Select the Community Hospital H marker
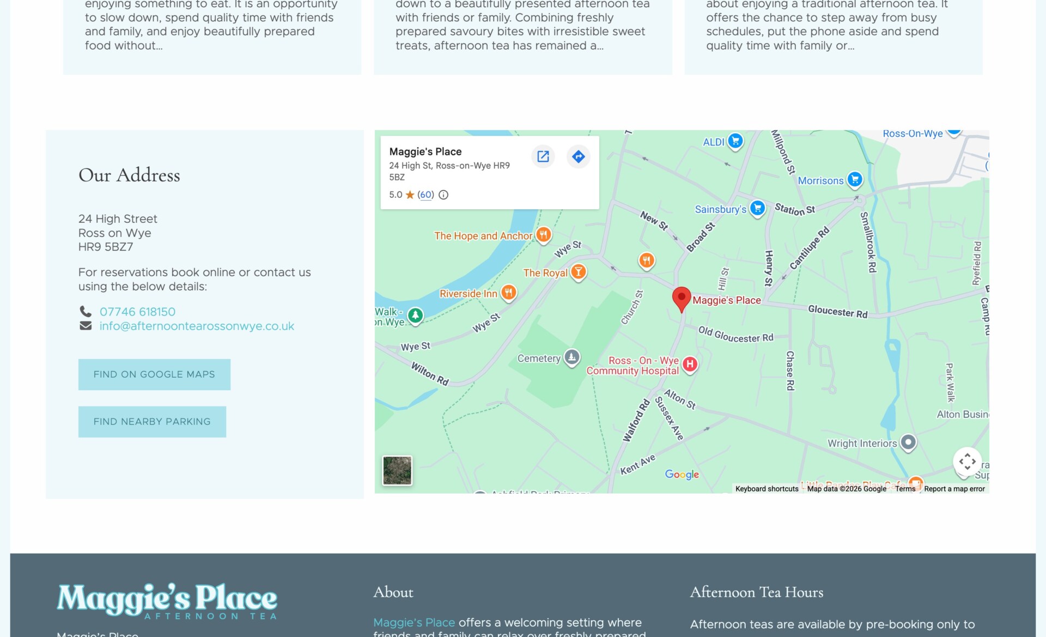The image size is (1046, 637). click(x=690, y=364)
